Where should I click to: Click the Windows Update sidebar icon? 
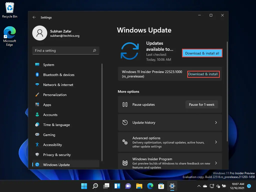[x=37, y=164]
